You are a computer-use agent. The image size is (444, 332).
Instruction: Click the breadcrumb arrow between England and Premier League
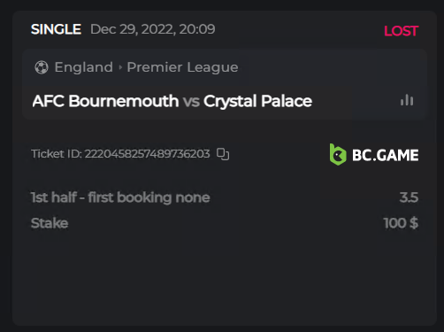tap(120, 67)
